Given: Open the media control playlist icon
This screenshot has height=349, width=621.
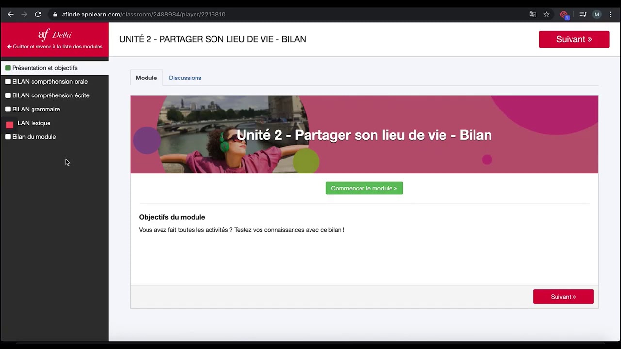Looking at the screenshot, I should click(583, 15).
